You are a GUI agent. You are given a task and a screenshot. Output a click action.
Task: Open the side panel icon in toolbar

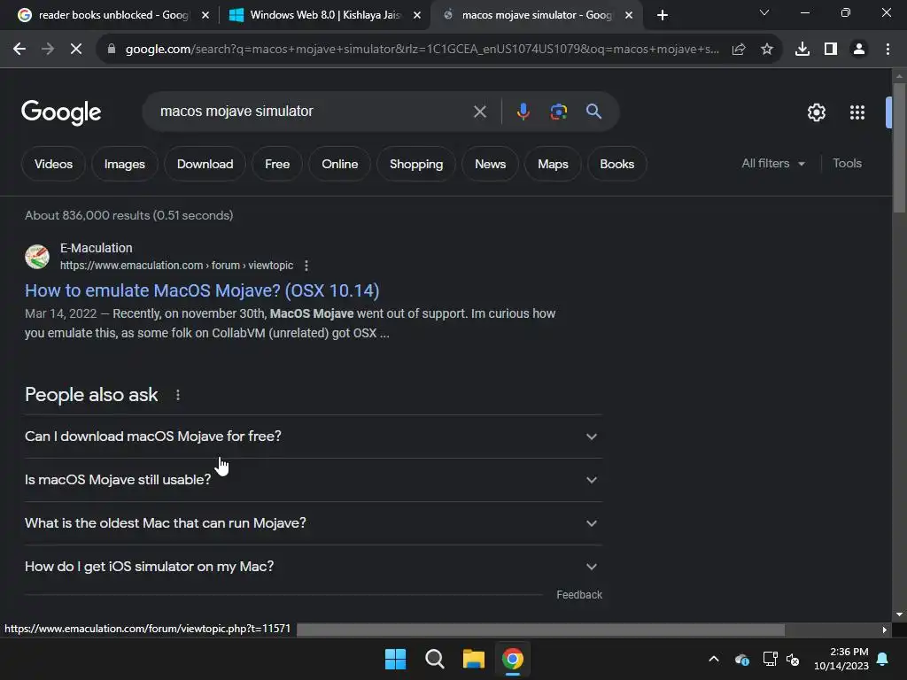[x=831, y=50]
